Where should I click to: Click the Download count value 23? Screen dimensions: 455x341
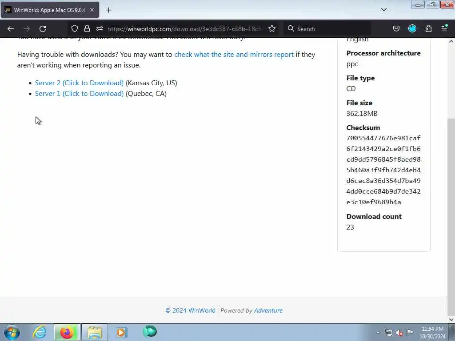pyautogui.click(x=350, y=227)
